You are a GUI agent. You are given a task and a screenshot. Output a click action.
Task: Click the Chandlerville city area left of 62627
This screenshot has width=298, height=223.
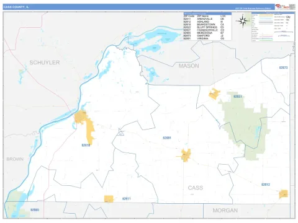click(214, 94)
